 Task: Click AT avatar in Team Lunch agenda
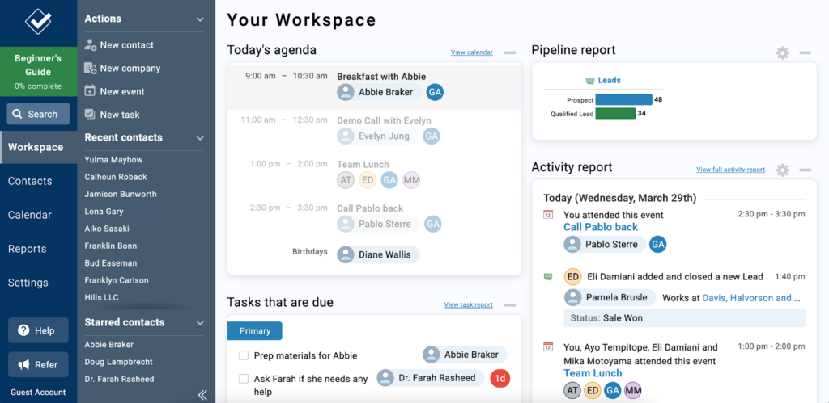point(346,180)
